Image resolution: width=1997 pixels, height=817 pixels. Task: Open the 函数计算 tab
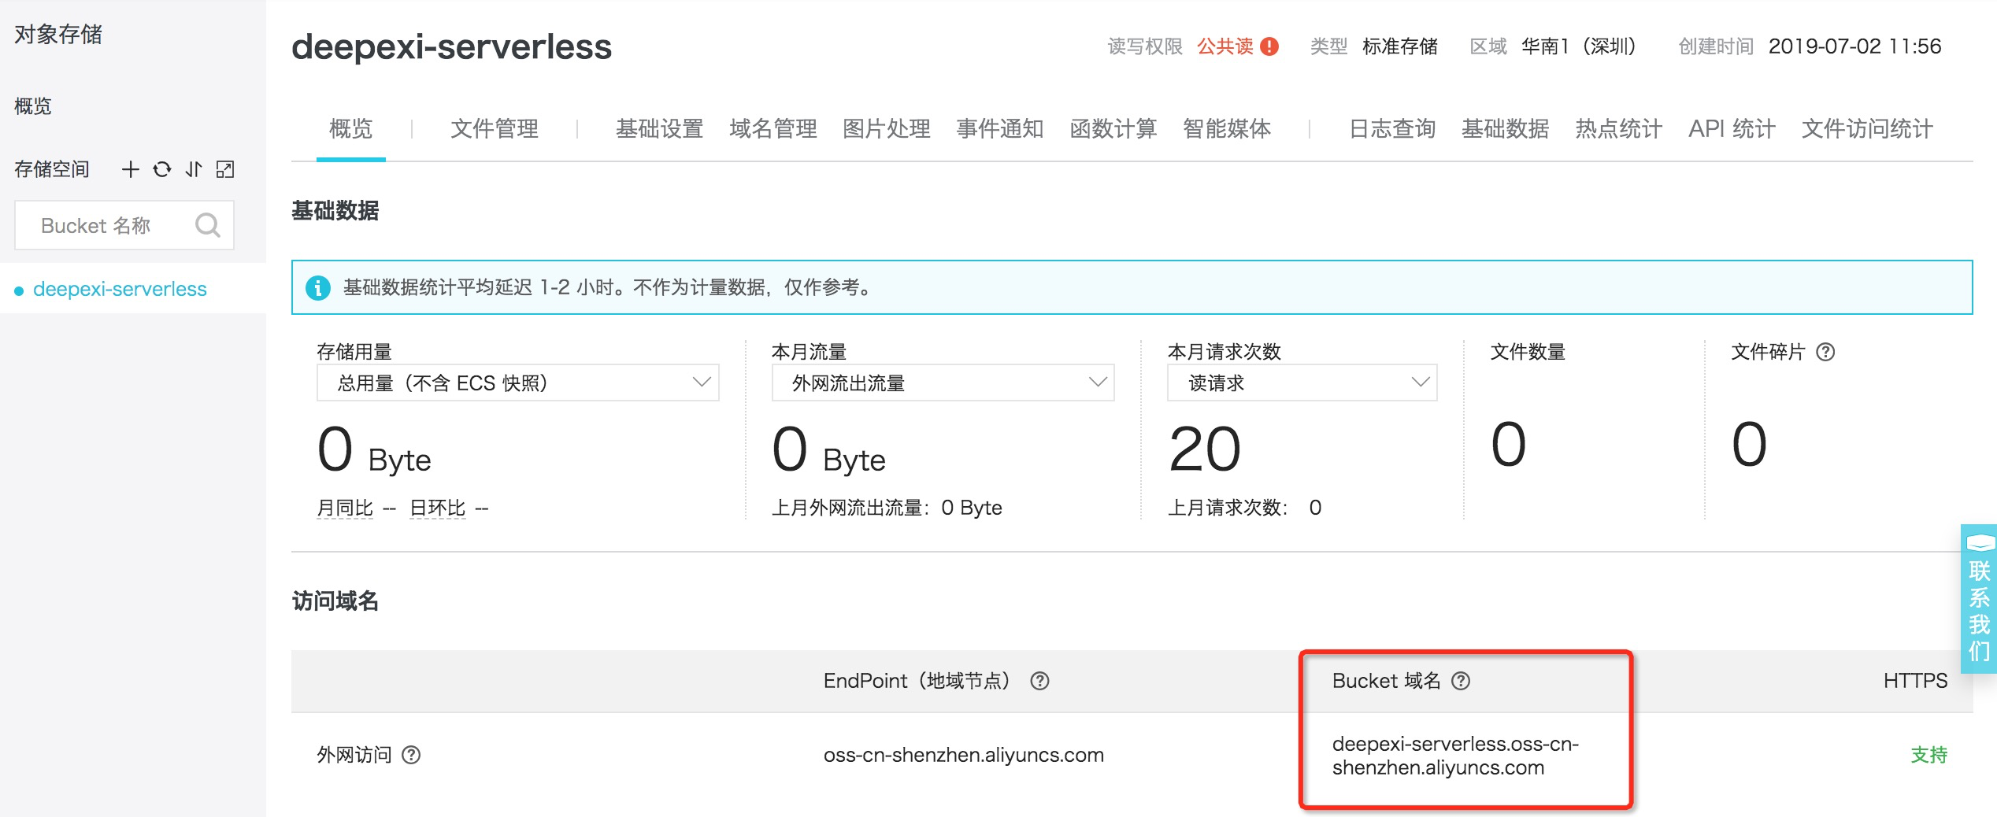click(x=1113, y=128)
